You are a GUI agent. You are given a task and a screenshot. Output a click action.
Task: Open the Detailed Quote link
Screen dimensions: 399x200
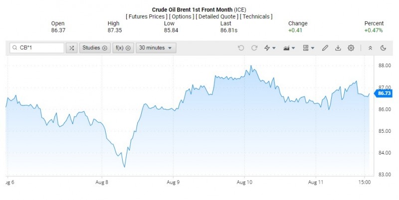coord(217,16)
